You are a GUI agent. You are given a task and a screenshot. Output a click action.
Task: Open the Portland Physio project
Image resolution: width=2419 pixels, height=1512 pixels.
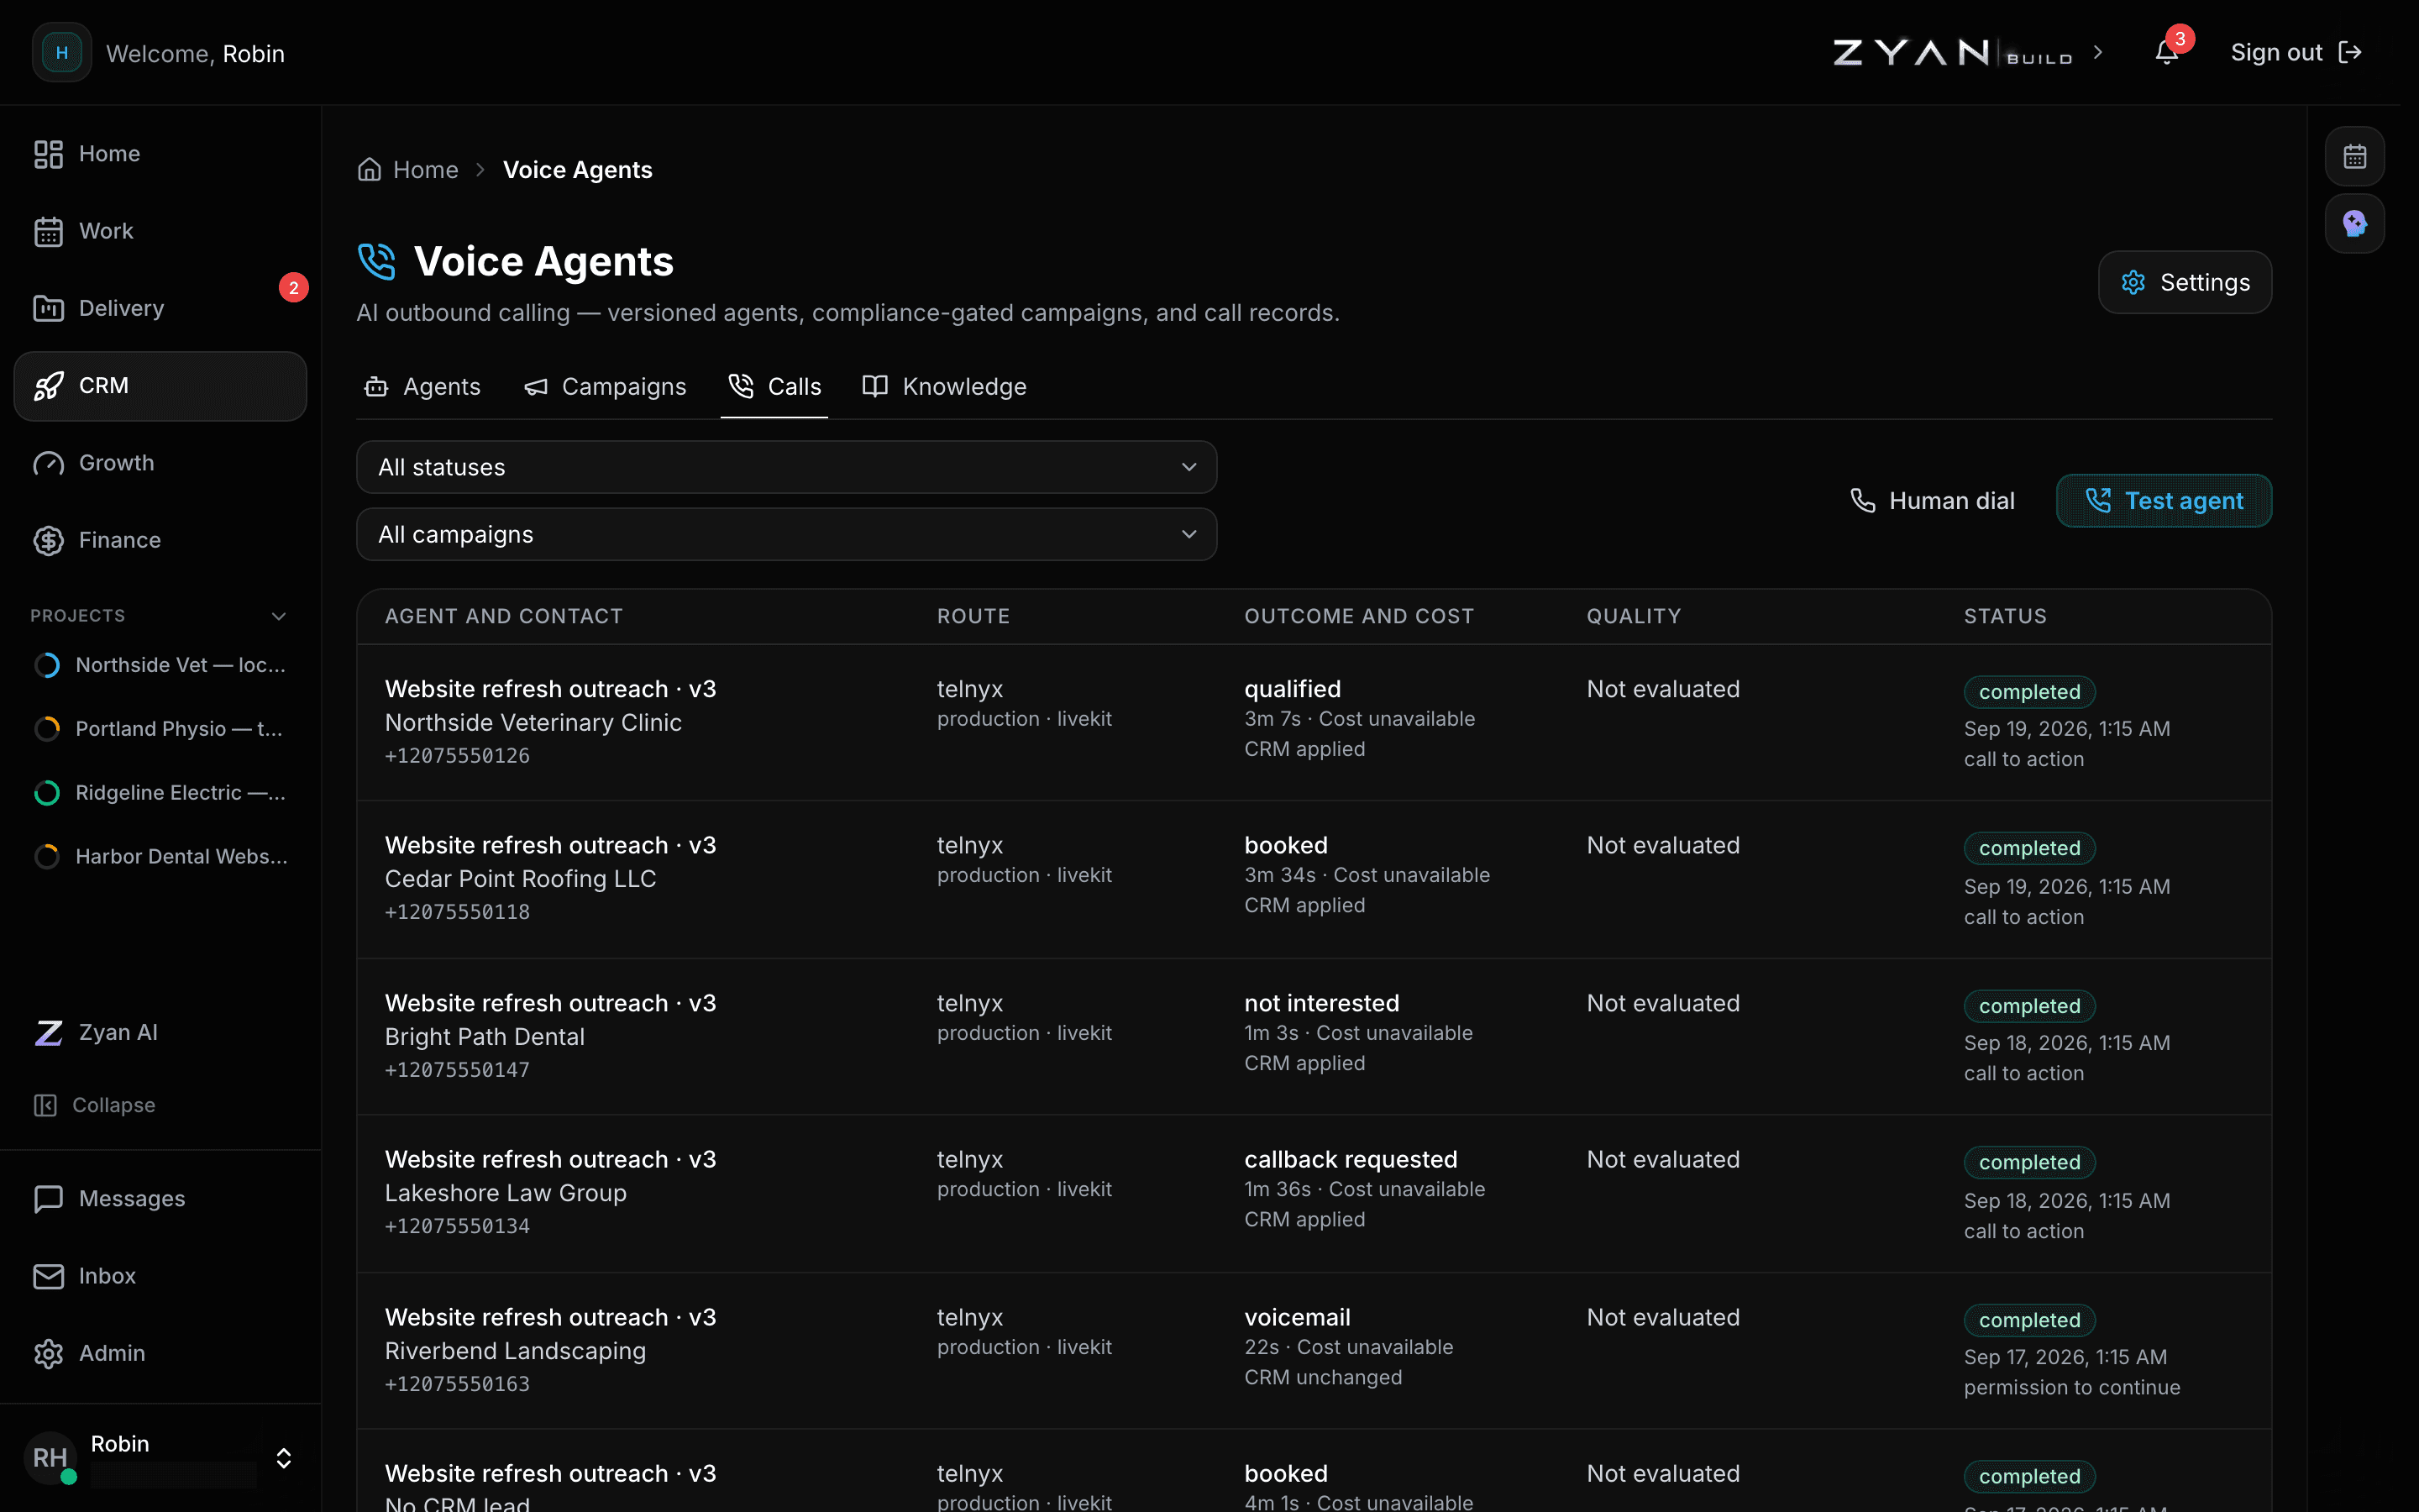tap(160, 729)
